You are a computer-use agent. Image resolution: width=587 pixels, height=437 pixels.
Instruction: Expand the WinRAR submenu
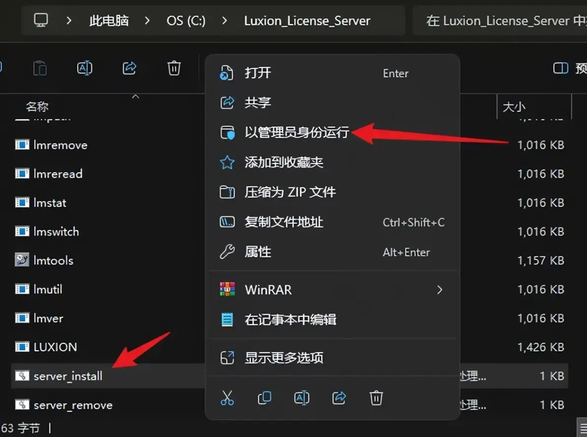[x=332, y=290]
